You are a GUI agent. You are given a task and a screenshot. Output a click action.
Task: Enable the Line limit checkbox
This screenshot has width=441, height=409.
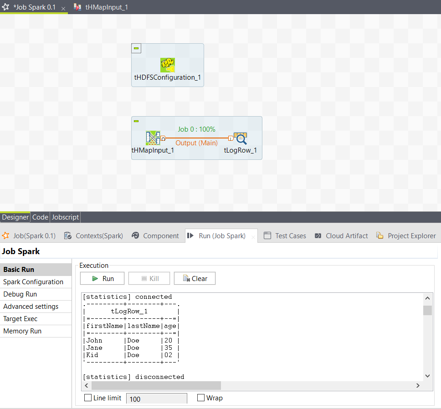click(88, 398)
